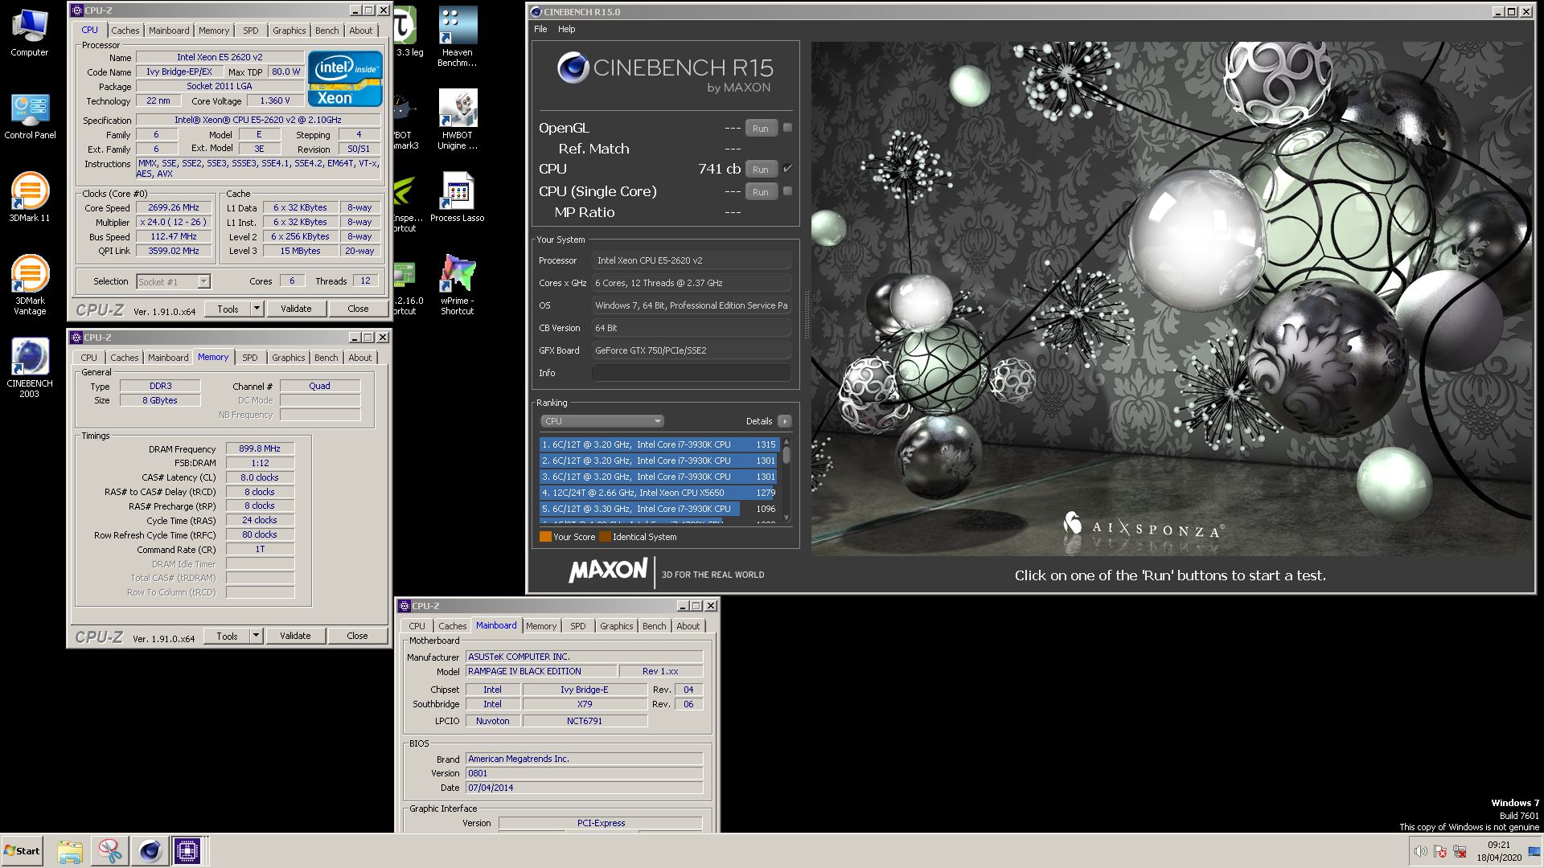Select Threads value field in CPU-Z

click(x=366, y=281)
